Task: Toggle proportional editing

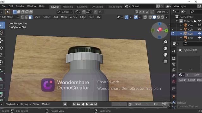Action: point(96,12)
